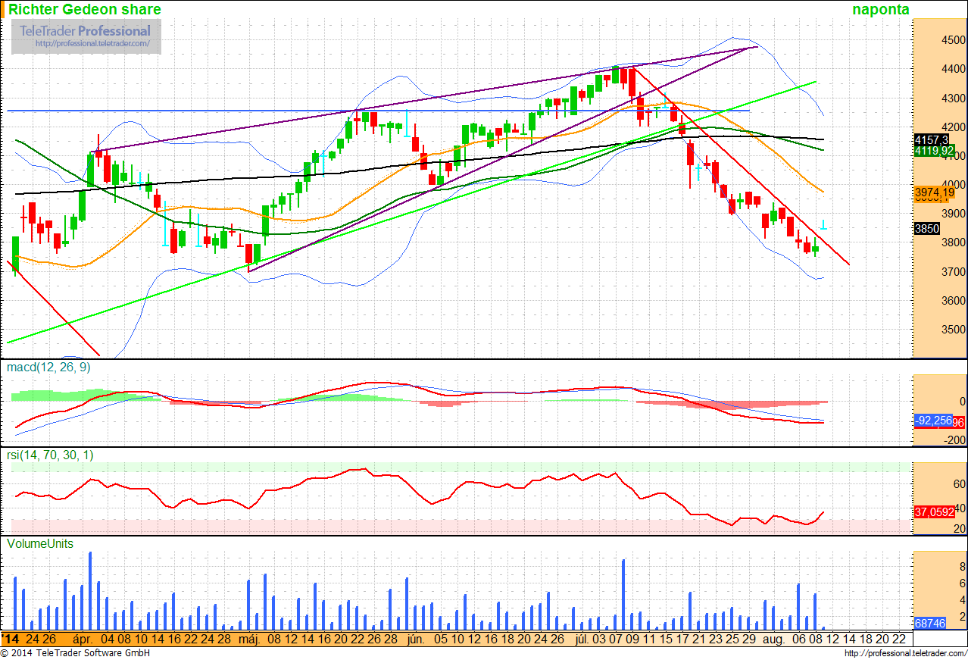The width and height of the screenshot is (968, 660).
Task: Click the "rsi(14, 70, 30, 1)" indicator label
Action: pyautogui.click(x=52, y=455)
